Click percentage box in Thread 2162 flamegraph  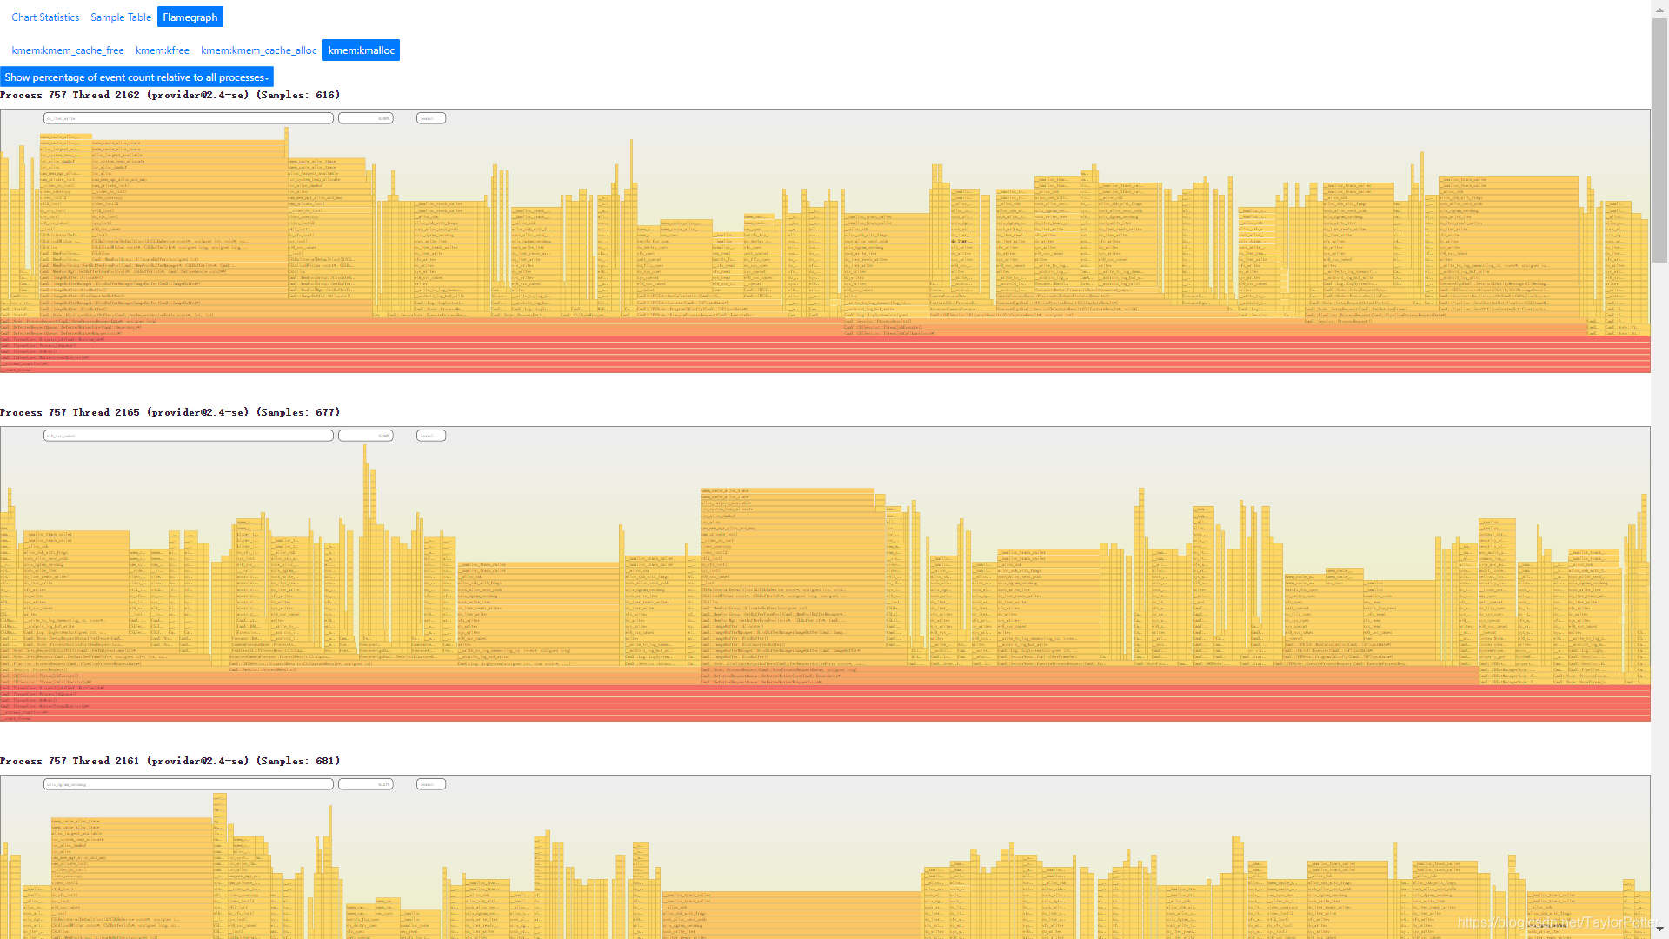[365, 118]
